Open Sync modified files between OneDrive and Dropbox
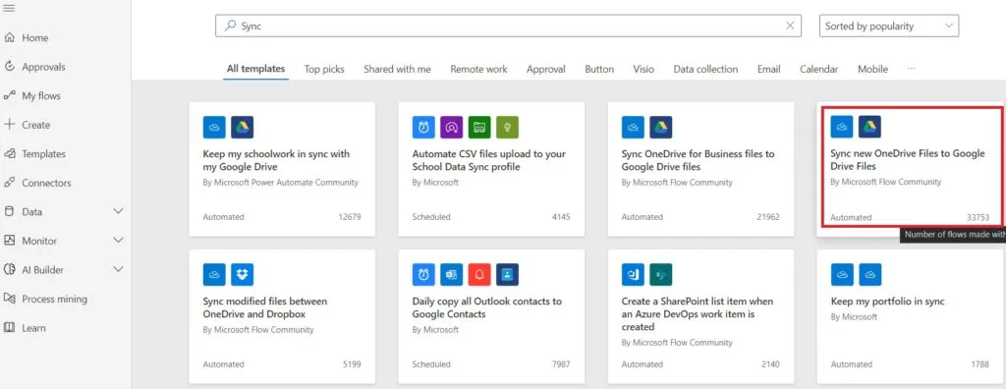1006x389 pixels. pos(282,316)
